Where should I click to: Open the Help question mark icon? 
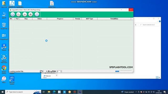(37, 14)
